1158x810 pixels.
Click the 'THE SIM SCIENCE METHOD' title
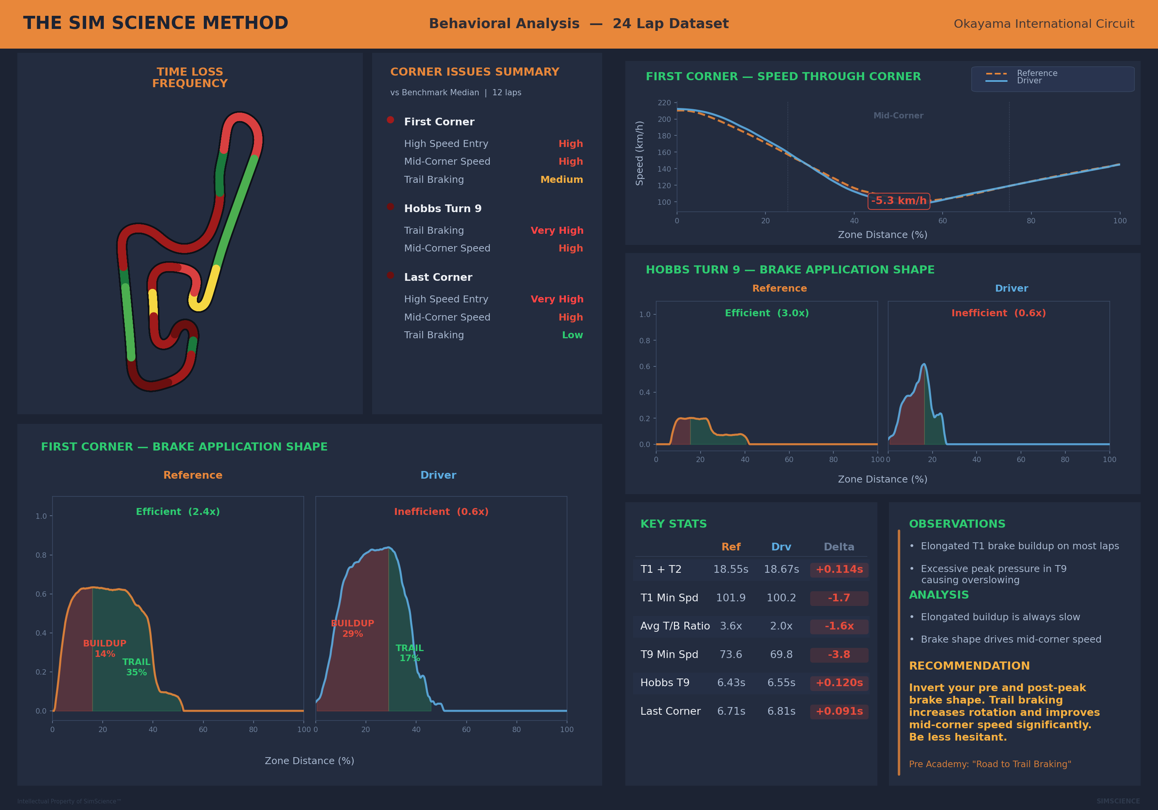pyautogui.click(x=155, y=23)
